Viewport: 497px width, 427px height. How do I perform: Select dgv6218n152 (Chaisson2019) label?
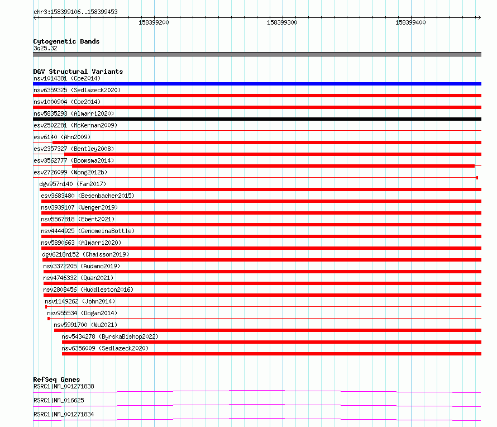click(85, 254)
